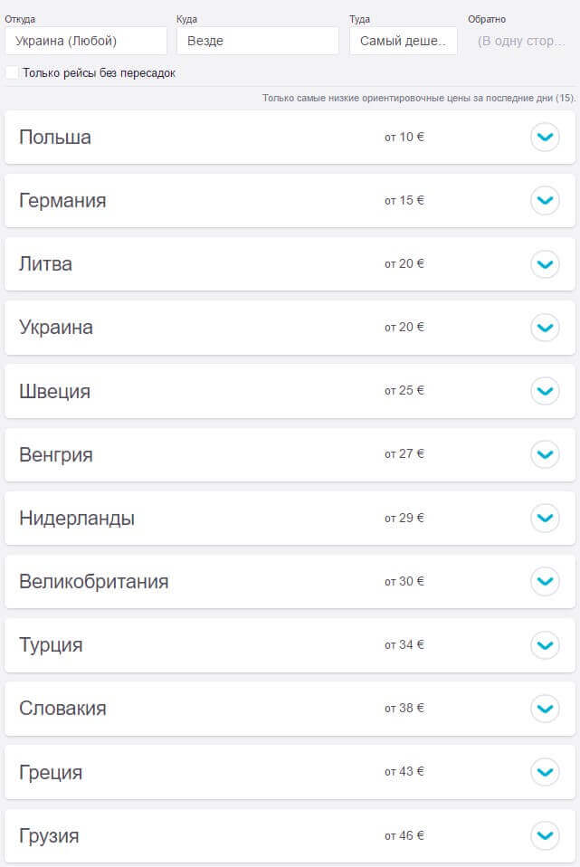Click the 'от 34 €' Турция price

click(x=404, y=645)
